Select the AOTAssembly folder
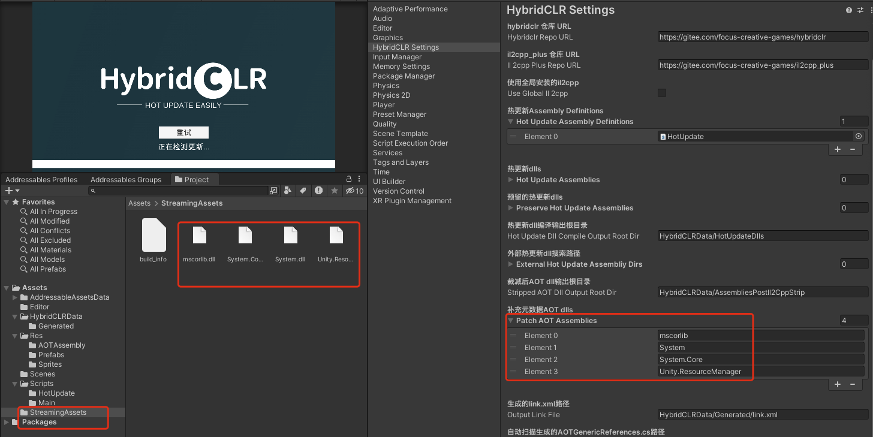The image size is (873, 437). coord(62,345)
